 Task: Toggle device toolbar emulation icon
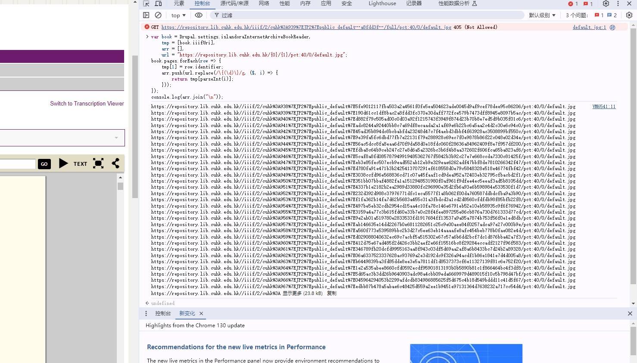[x=158, y=3]
